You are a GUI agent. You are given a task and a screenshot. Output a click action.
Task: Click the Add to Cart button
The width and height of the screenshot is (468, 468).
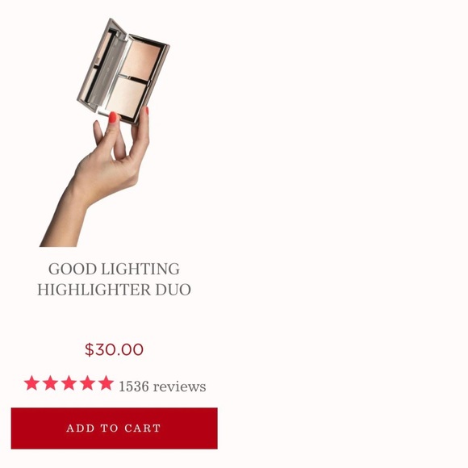tap(115, 428)
